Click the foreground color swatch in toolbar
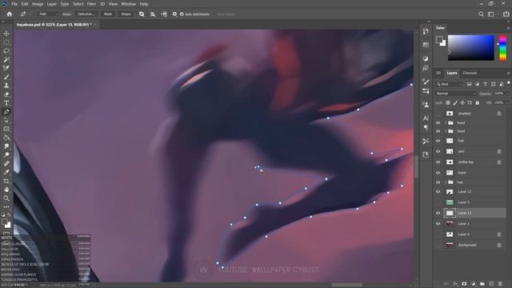Screen dimensions: 512x288 tap(5, 222)
